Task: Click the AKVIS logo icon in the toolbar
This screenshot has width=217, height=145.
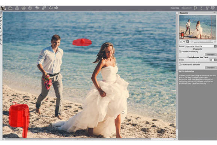Action: (x=3, y=8)
